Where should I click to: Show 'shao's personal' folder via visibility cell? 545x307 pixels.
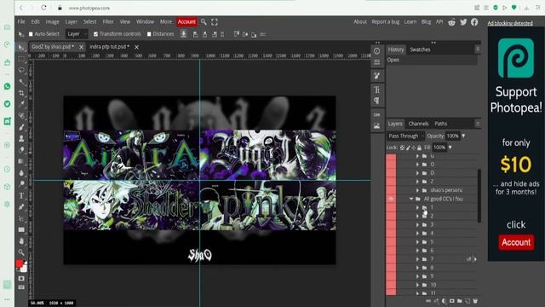coord(391,190)
